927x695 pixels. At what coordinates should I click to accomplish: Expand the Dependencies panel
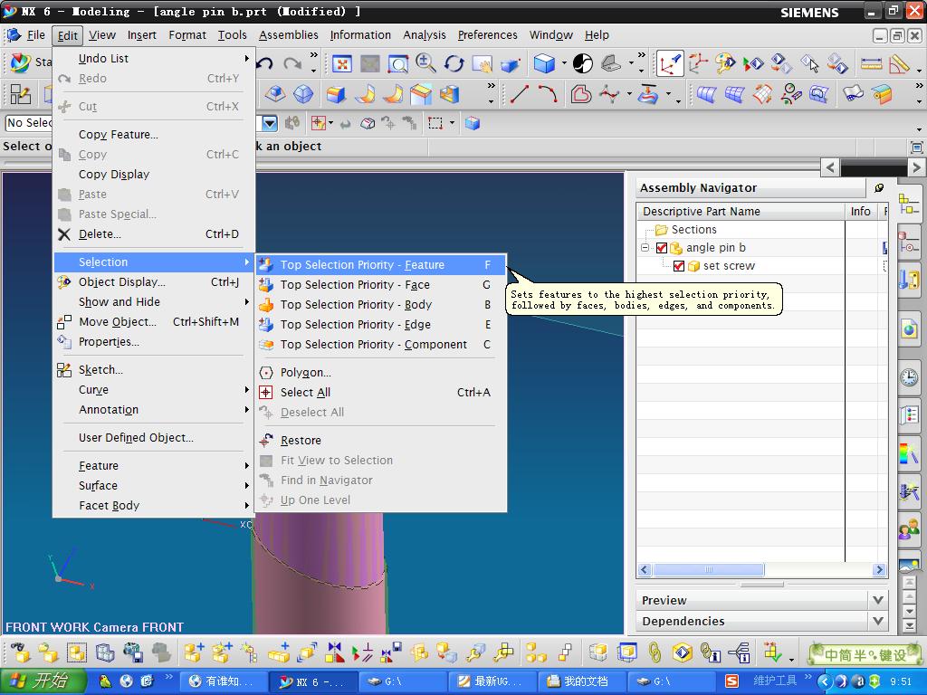coord(878,621)
